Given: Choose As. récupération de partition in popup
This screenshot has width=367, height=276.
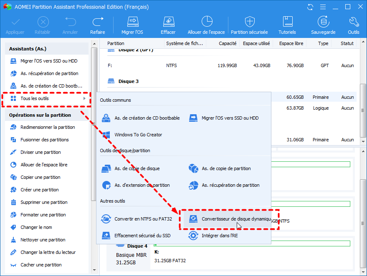Looking at the screenshot, I should pos(225,186).
